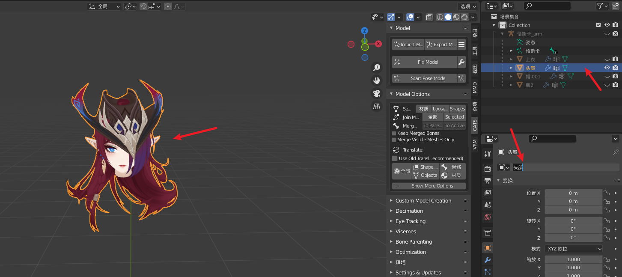Toggle viewport gizmos icon

[x=391, y=17]
